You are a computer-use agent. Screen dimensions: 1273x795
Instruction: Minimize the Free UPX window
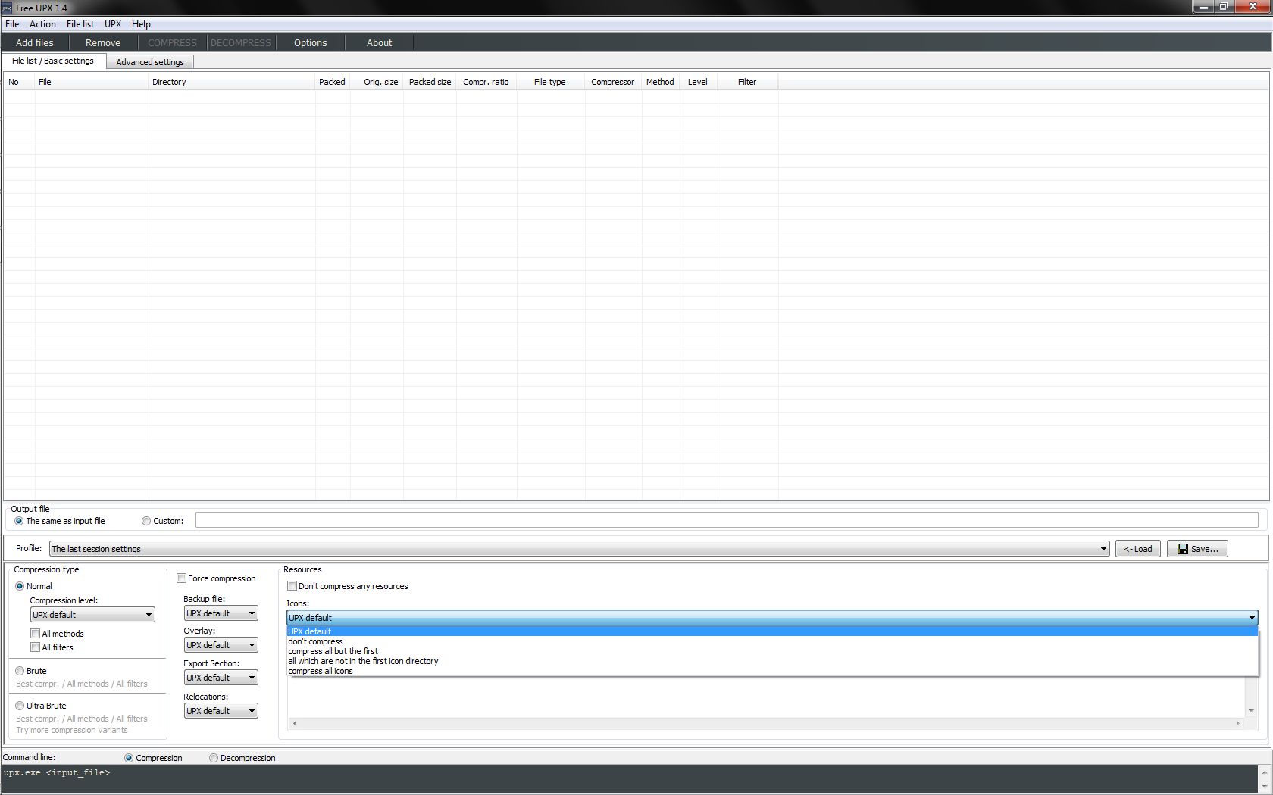click(1203, 7)
